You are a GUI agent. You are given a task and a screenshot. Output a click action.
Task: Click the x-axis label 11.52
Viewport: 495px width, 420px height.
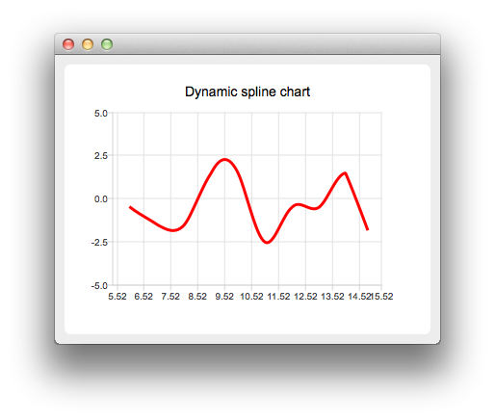(x=278, y=297)
